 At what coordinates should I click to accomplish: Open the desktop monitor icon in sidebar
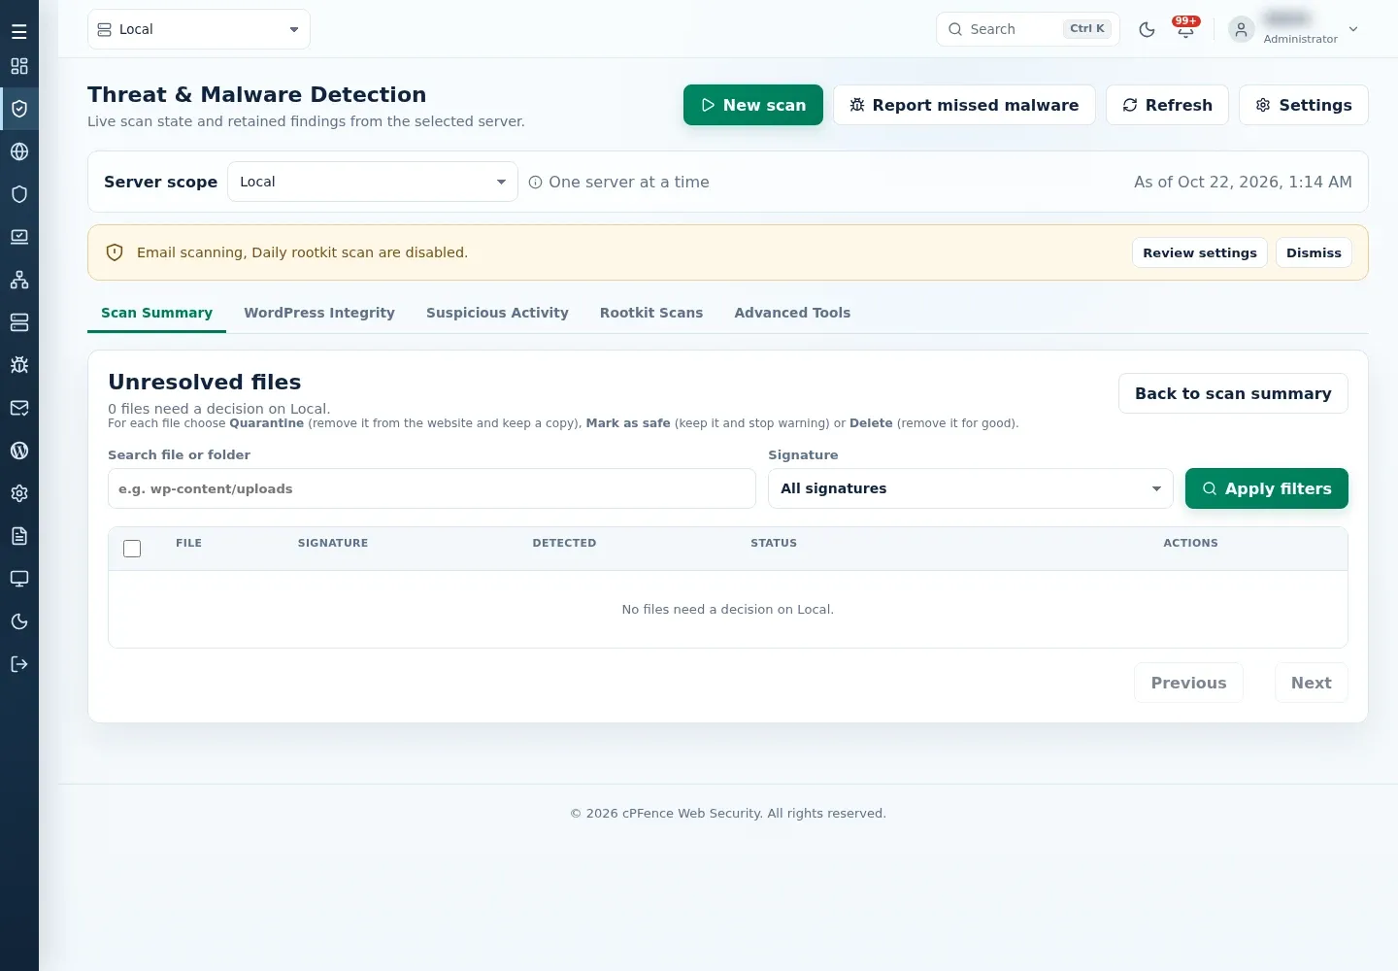tap(18, 579)
